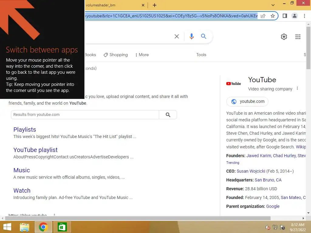Image resolution: width=311 pixels, height=233 pixels.
Task: Close the volumeshader_bm tab
Action: coord(143,5)
